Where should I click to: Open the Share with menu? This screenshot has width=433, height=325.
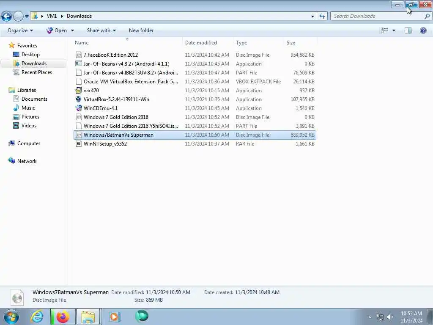[101, 30]
